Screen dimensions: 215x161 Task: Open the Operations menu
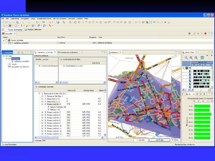[14, 18]
